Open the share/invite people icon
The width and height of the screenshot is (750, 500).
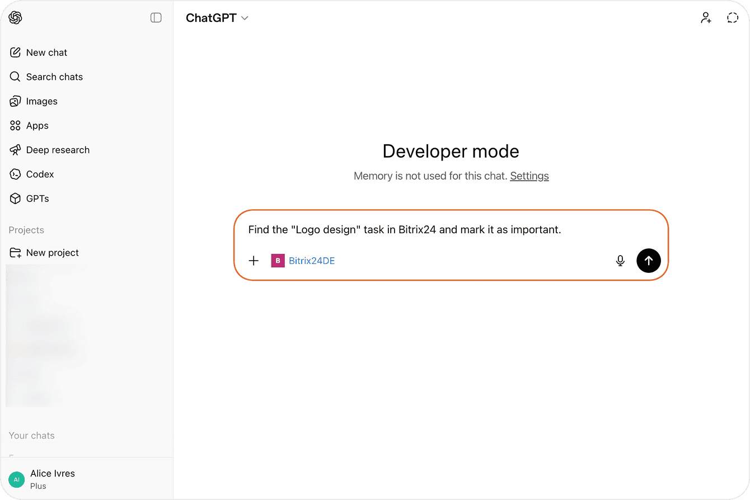point(706,17)
